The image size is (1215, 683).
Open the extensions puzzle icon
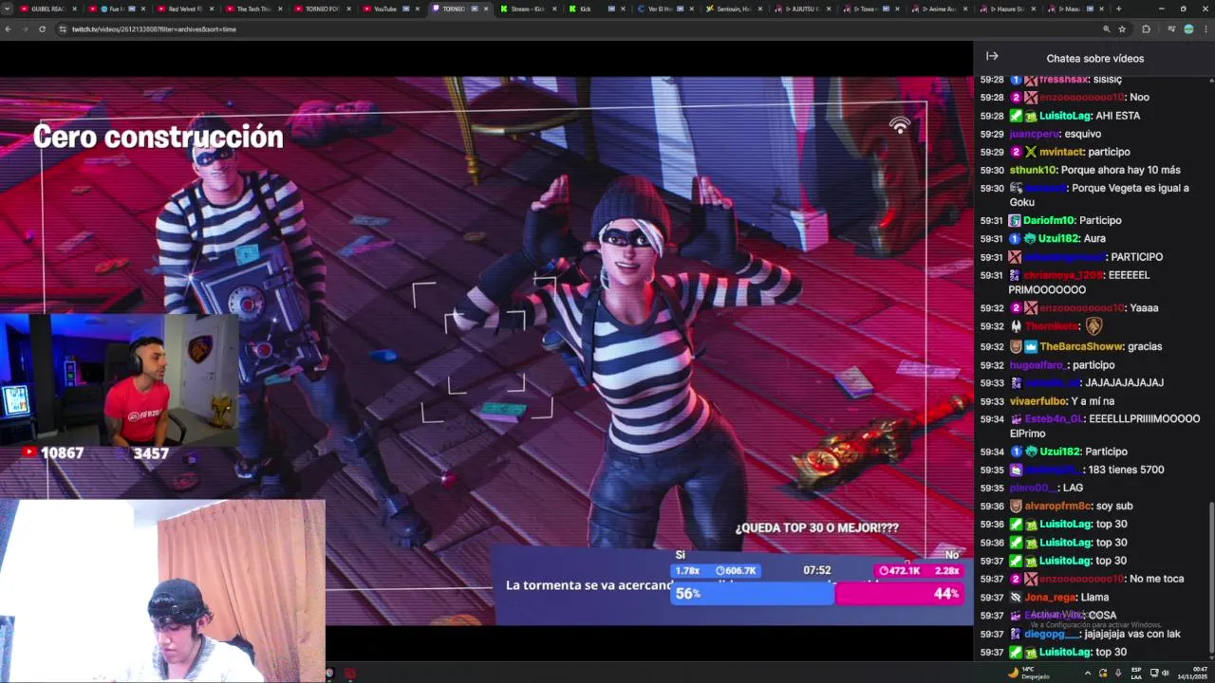coord(1146,29)
